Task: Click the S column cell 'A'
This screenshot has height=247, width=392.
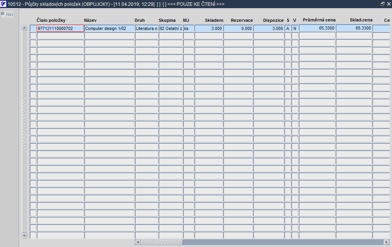Action: (x=288, y=28)
